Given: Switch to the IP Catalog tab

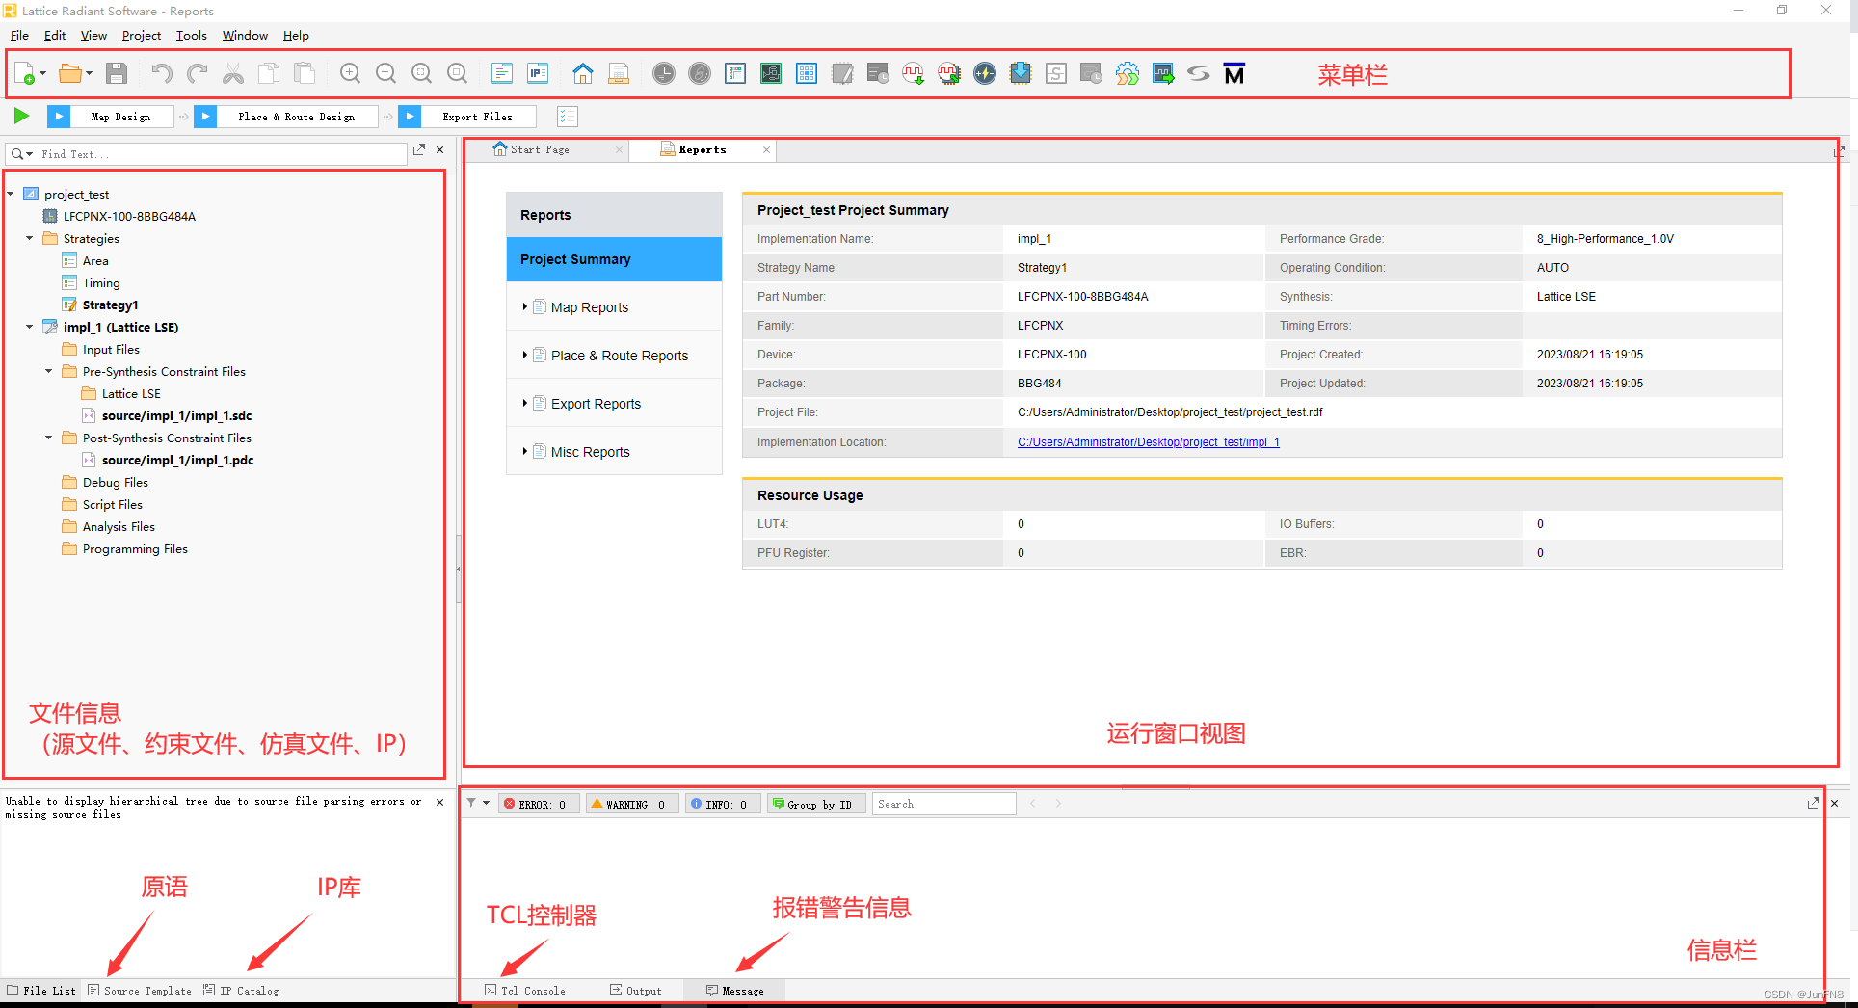Looking at the screenshot, I should 241,991.
